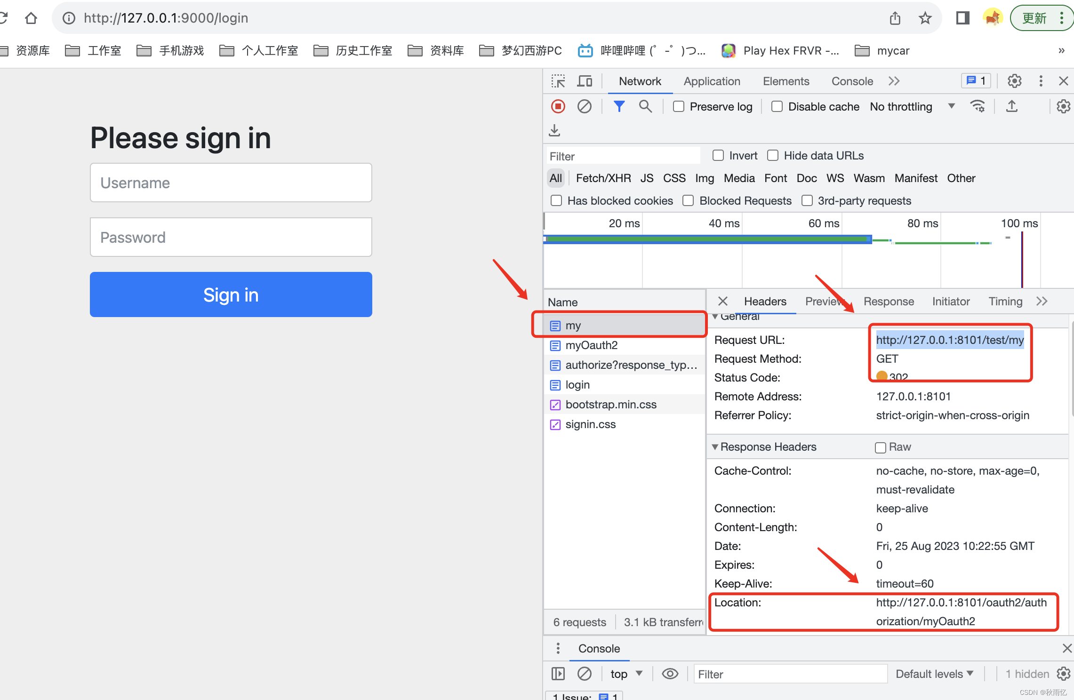Create live expression with eye icon in Console

[670, 674]
